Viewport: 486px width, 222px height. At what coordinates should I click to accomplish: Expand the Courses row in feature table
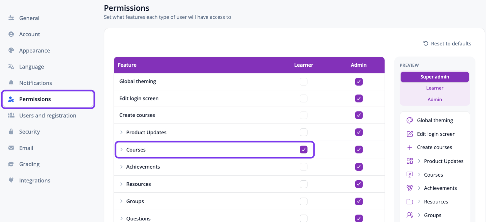(x=122, y=150)
